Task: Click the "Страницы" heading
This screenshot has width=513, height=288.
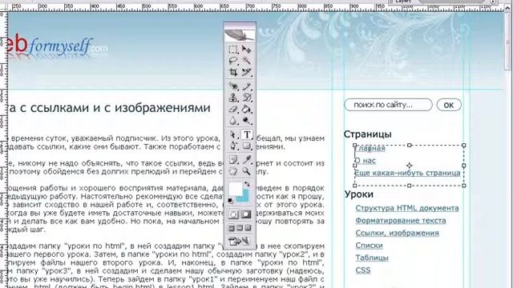Action: tap(367, 134)
